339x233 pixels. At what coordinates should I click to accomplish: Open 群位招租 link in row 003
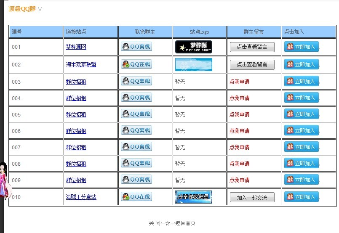point(76,82)
